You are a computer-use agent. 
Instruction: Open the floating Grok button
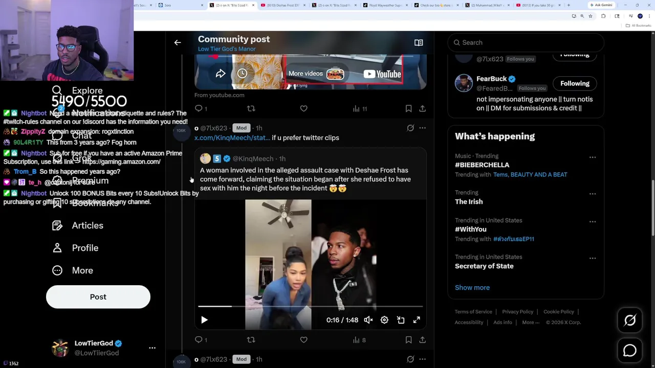(630, 320)
